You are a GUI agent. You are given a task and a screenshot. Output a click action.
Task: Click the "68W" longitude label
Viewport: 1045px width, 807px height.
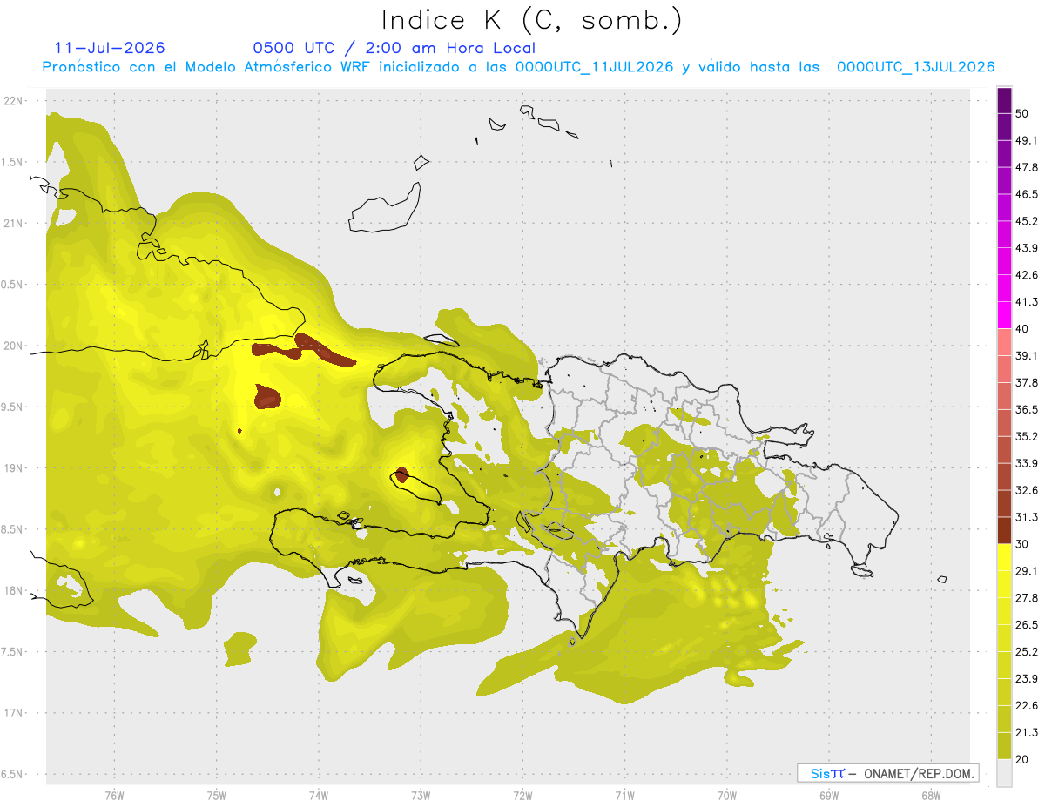point(931,795)
